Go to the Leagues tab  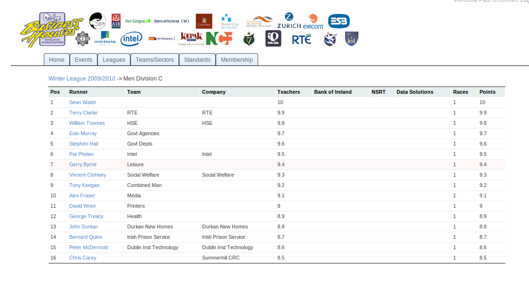(x=114, y=60)
